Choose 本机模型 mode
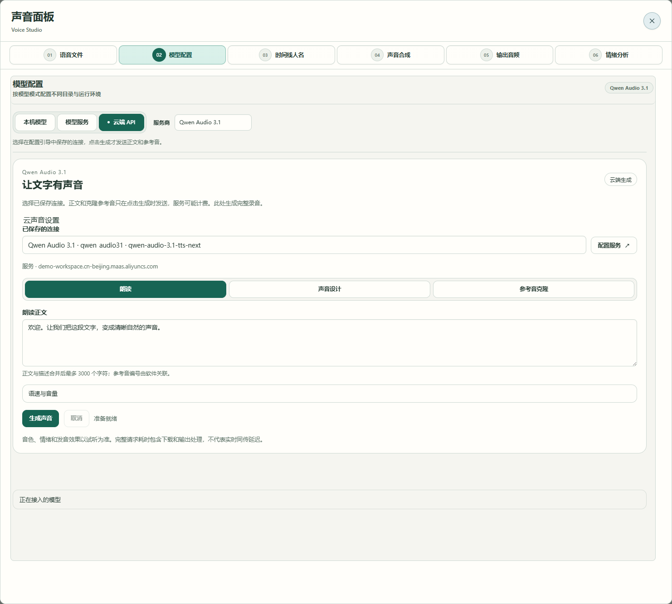The width and height of the screenshot is (672, 604). pos(35,122)
